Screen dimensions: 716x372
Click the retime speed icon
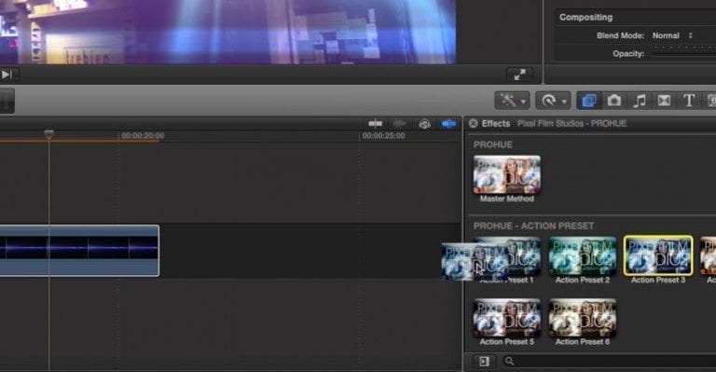point(548,101)
